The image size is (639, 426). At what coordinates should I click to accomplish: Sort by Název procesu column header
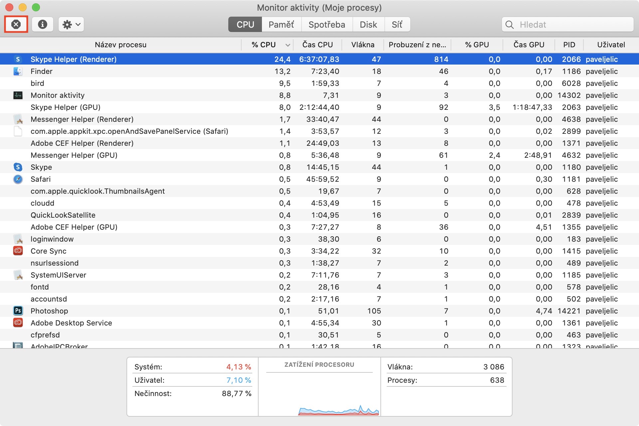120,45
